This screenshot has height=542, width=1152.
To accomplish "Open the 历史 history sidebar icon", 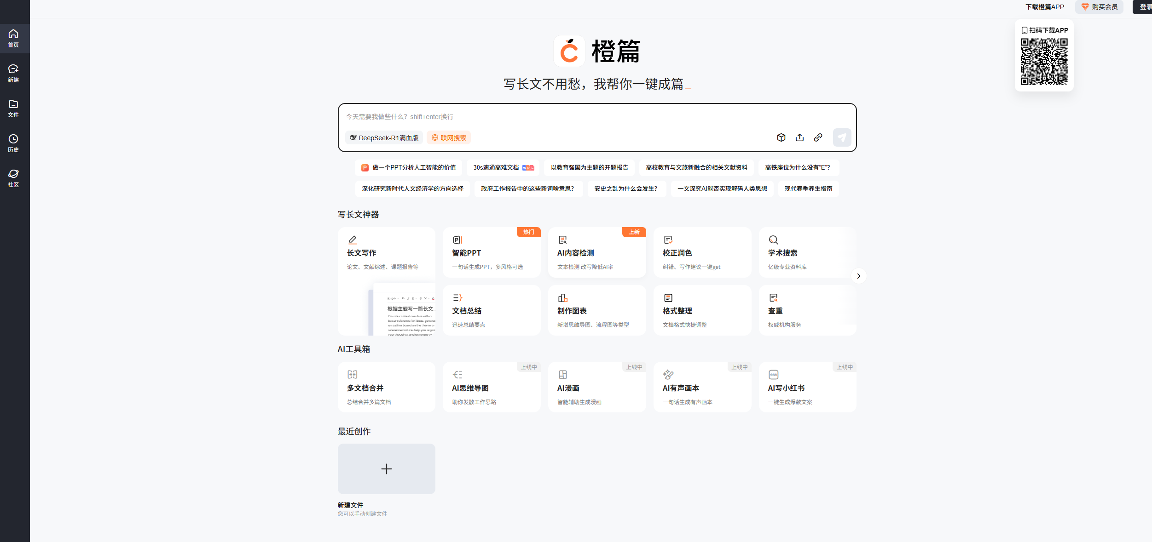I will (x=13, y=143).
